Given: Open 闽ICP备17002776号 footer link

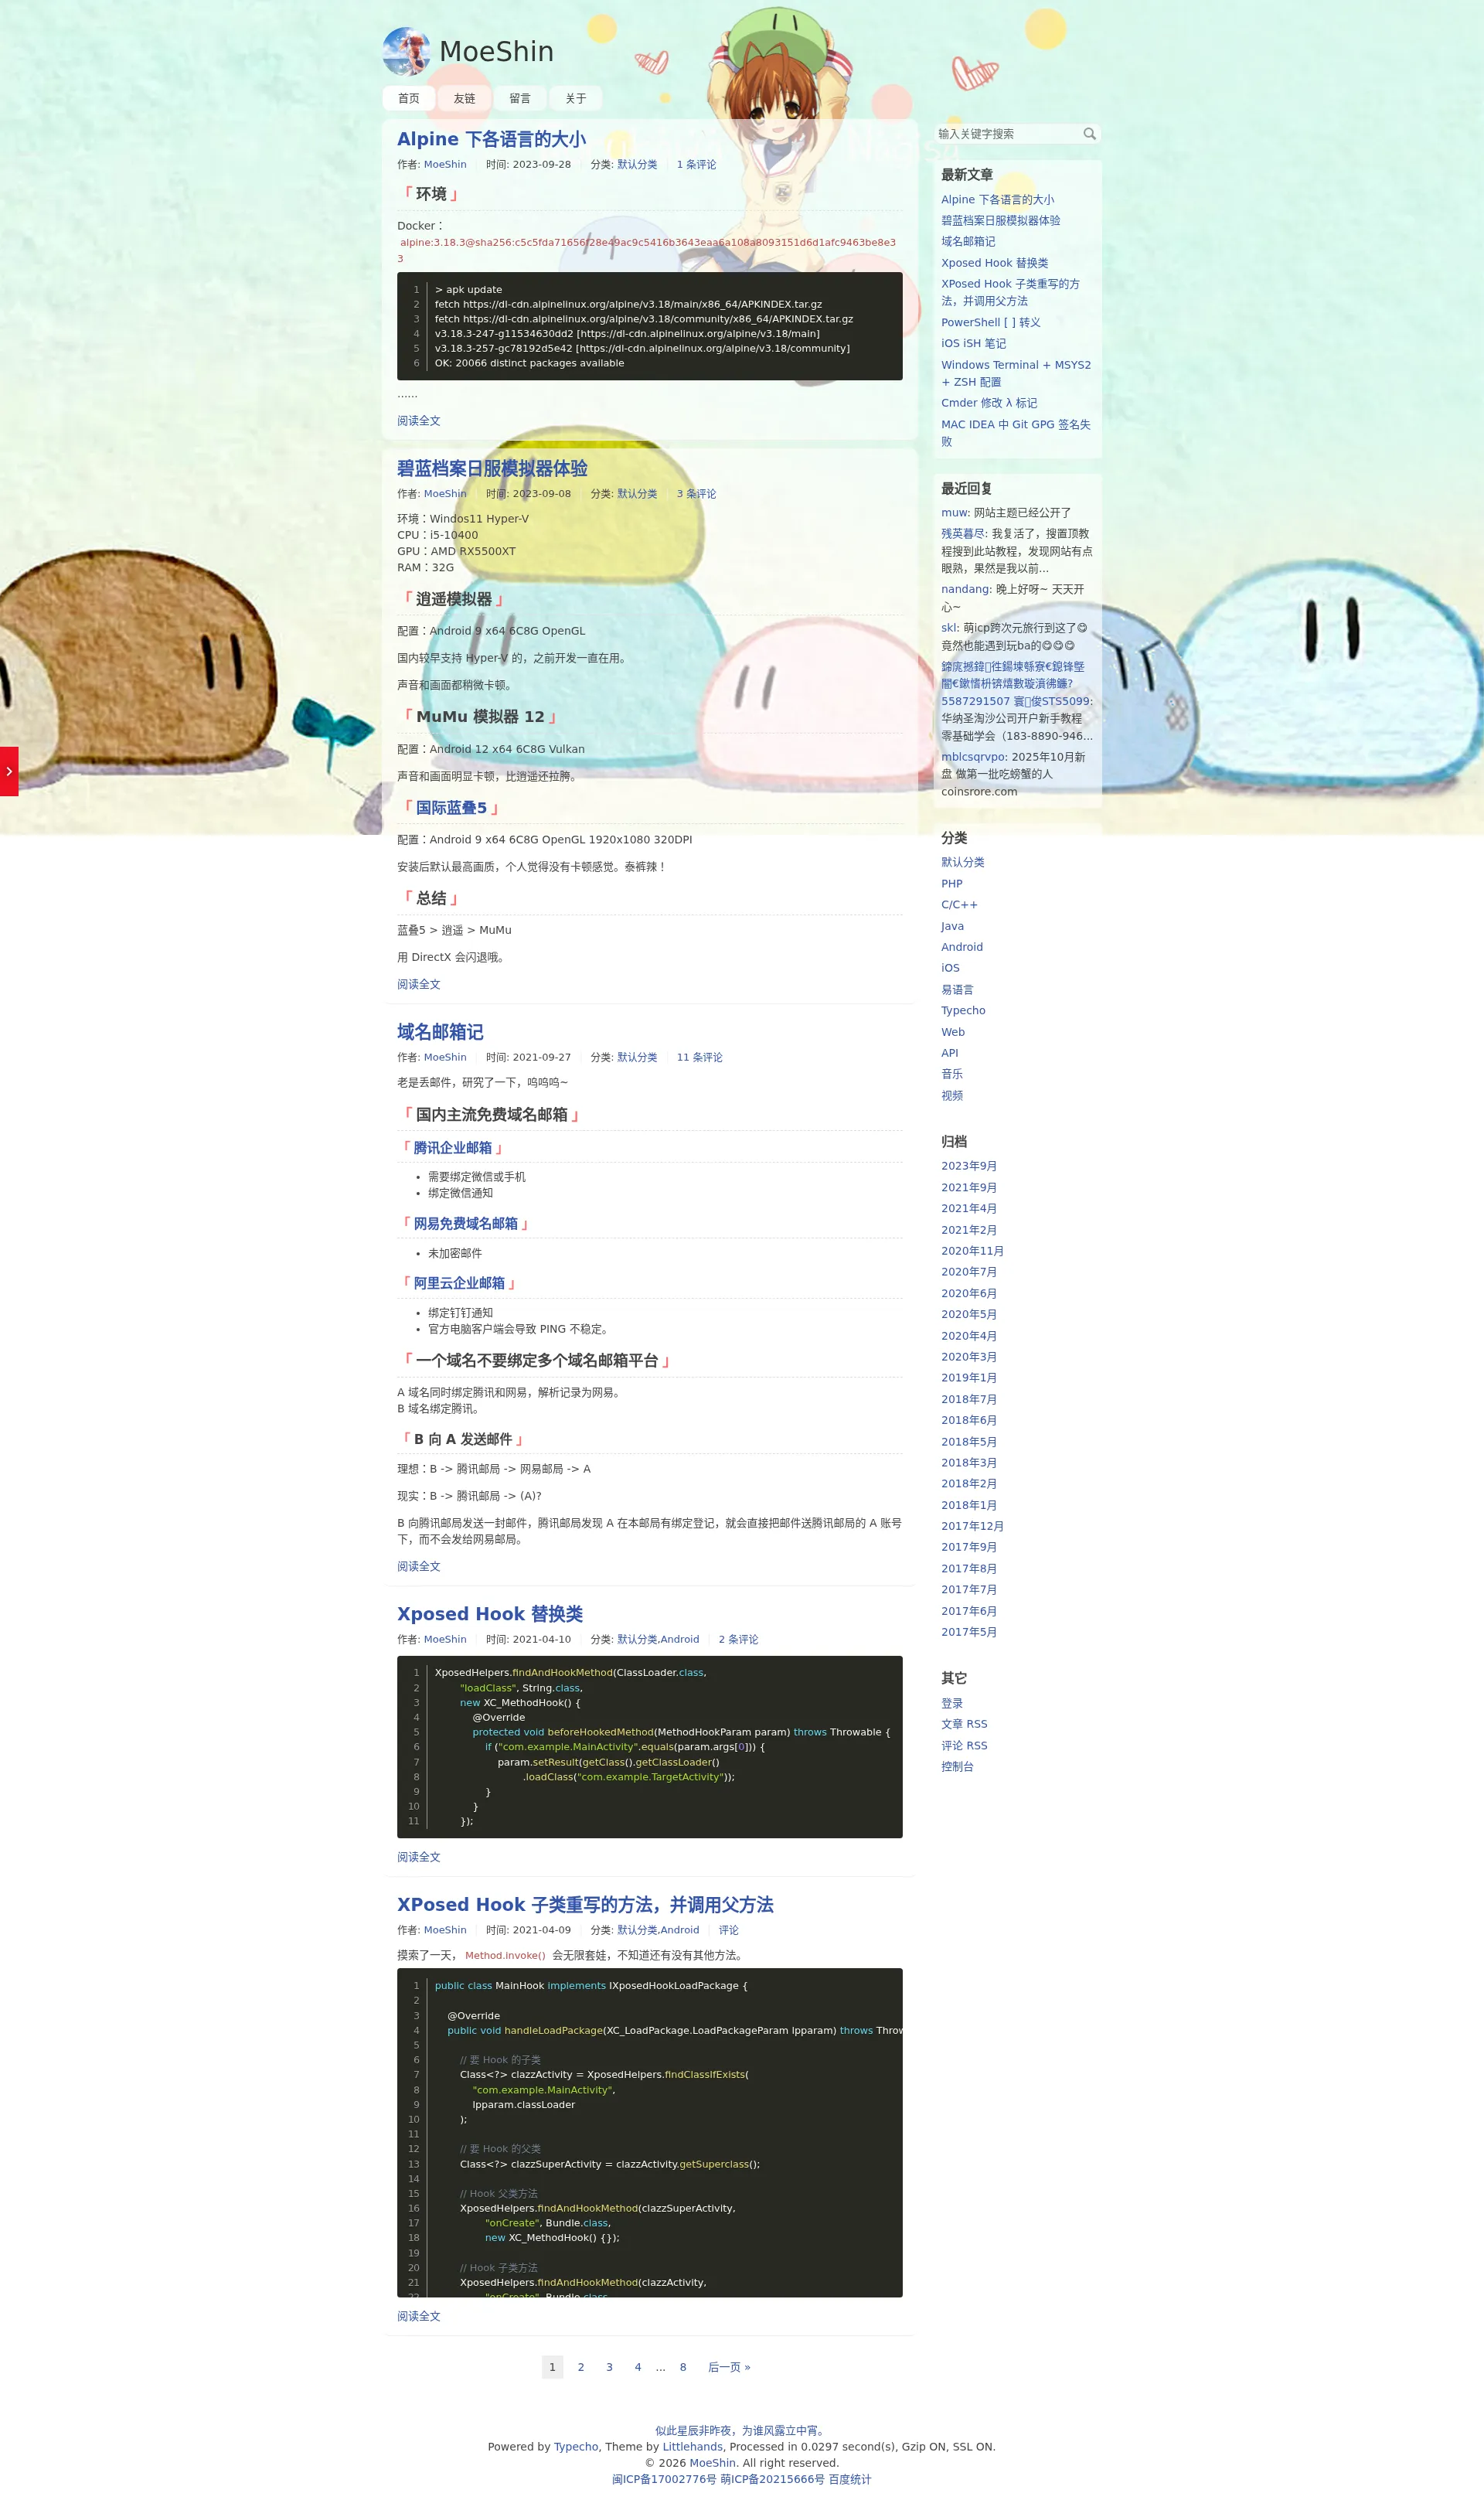Looking at the screenshot, I should coord(664,2479).
